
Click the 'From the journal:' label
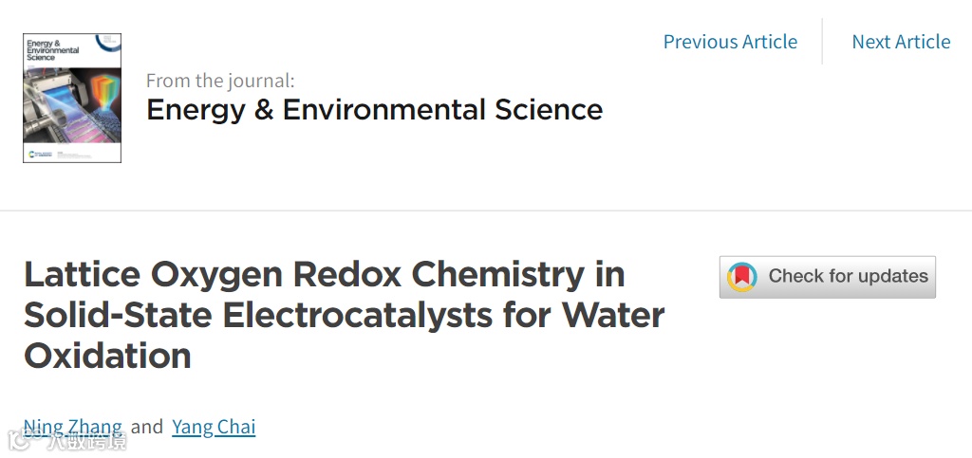tap(220, 81)
